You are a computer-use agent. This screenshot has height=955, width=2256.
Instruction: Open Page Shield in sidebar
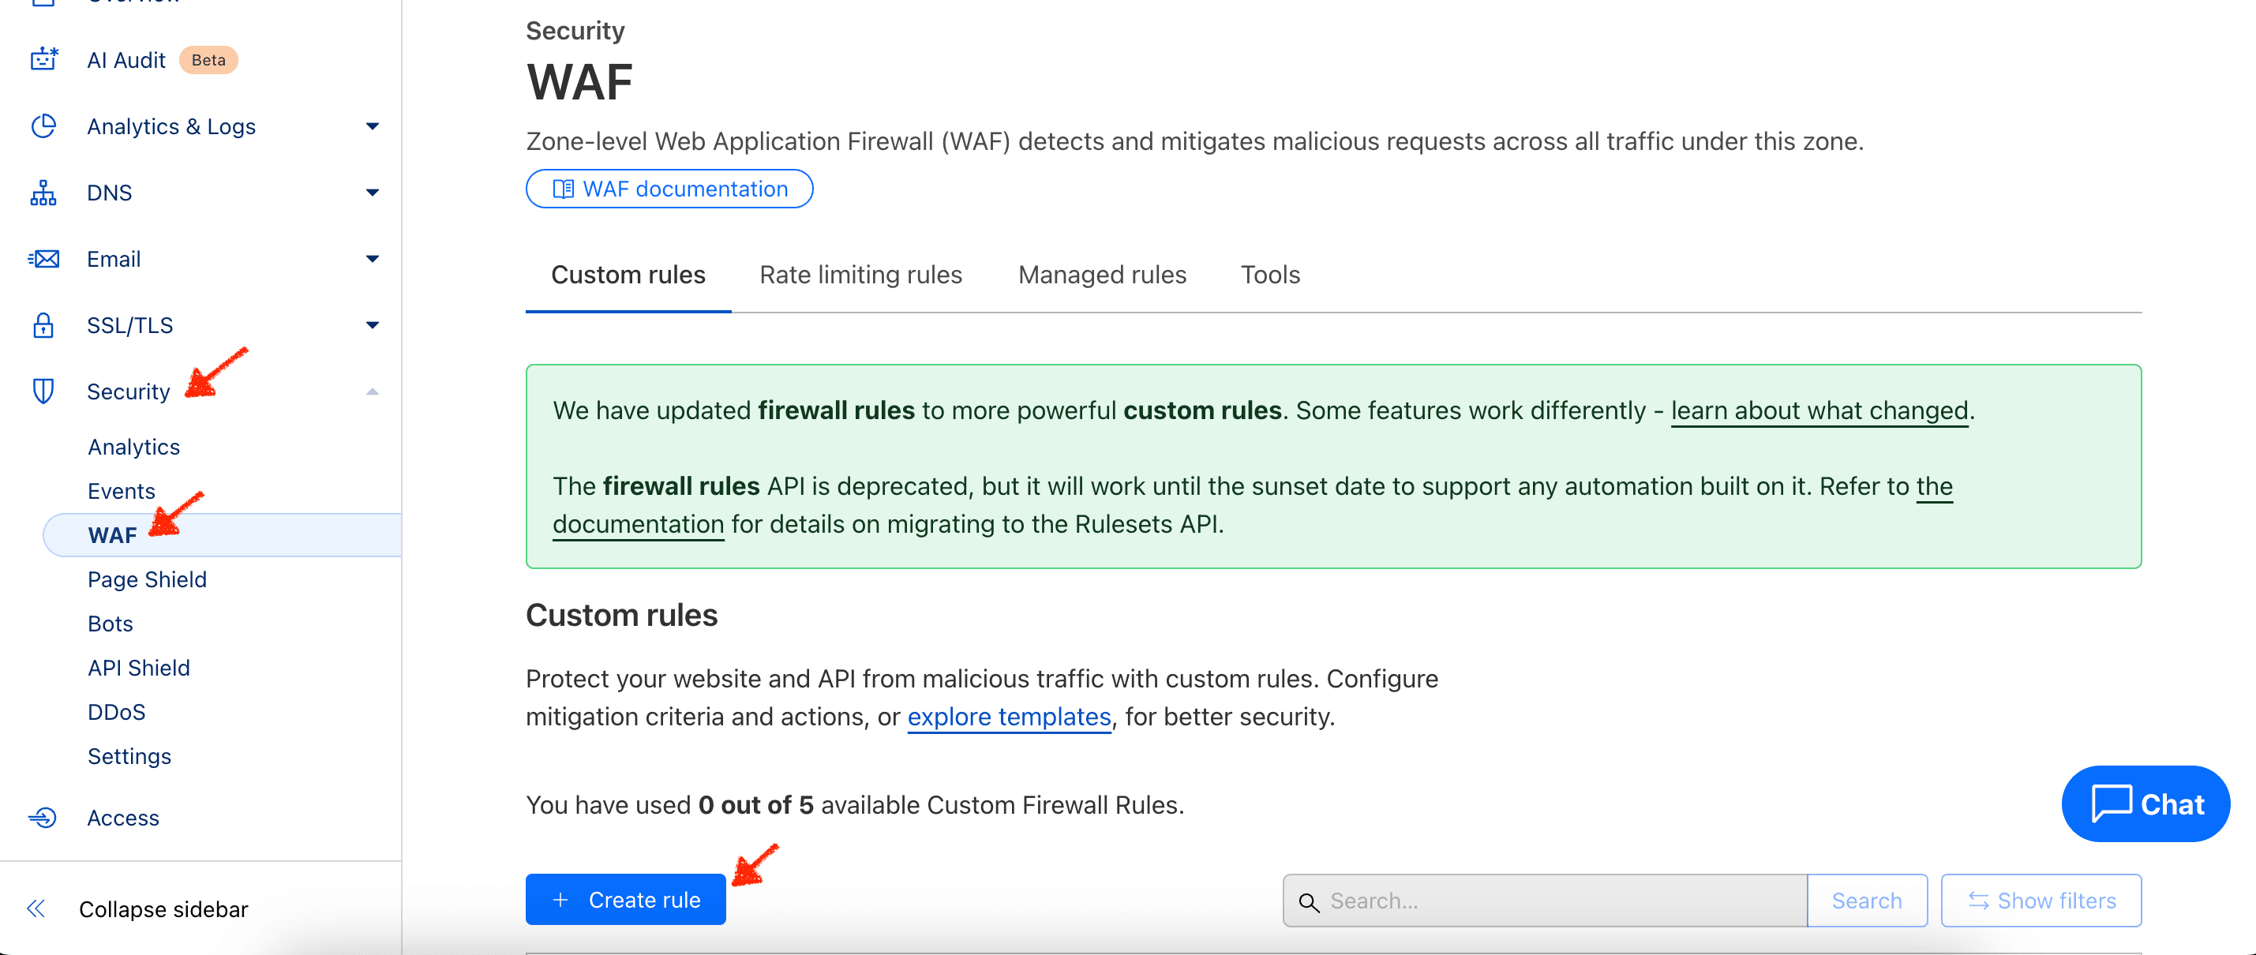pos(147,579)
